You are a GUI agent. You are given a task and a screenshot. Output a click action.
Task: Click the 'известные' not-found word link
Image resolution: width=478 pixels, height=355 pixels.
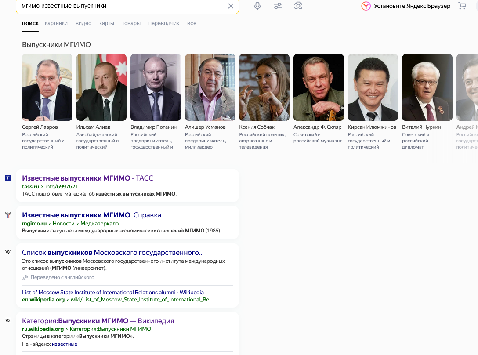coord(64,344)
